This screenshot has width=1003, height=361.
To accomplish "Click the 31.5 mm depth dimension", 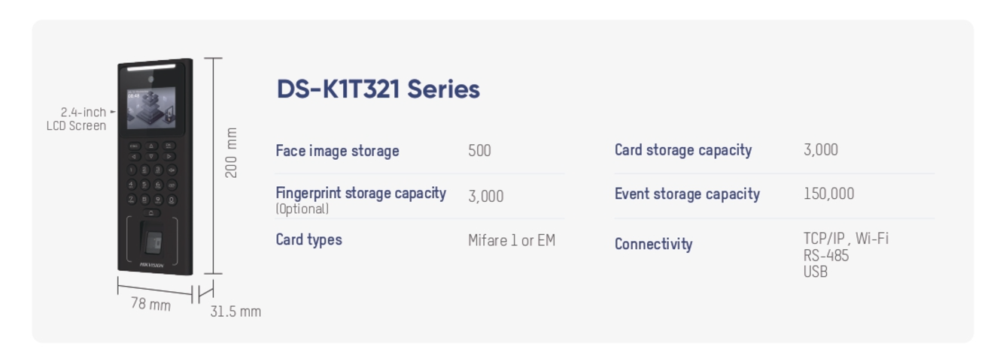I will (236, 311).
